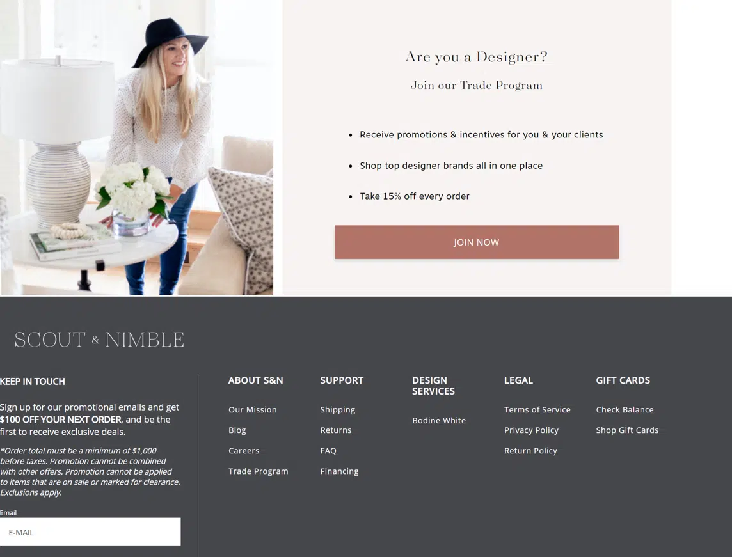This screenshot has width=732, height=557.
Task: Go to the Careers page
Action: 244,451
